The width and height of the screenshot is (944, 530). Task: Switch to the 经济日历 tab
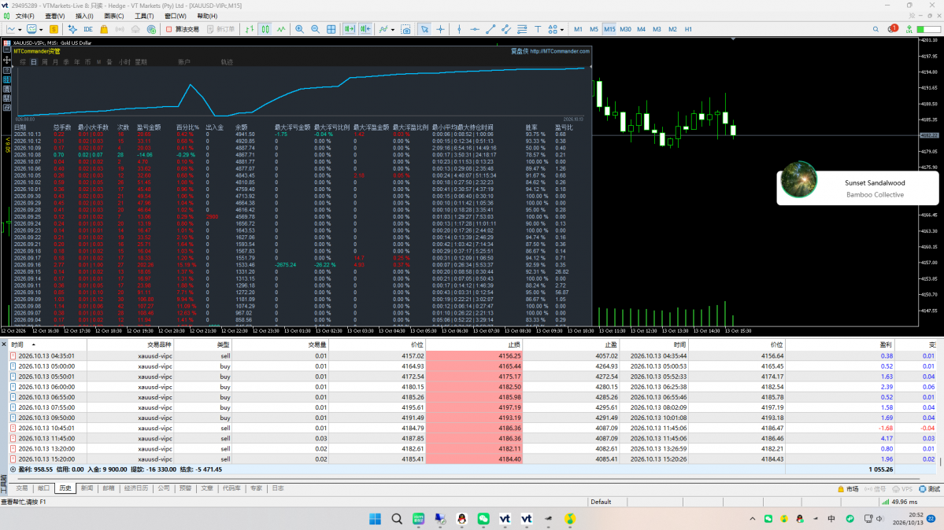click(136, 488)
